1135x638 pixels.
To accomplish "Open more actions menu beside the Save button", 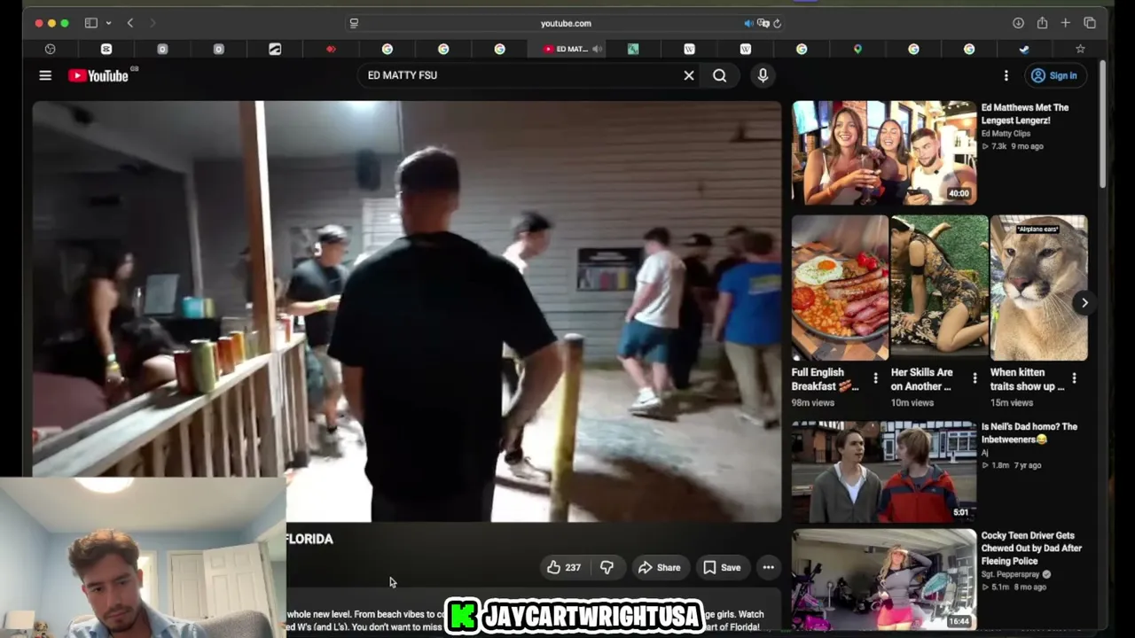I will [769, 567].
